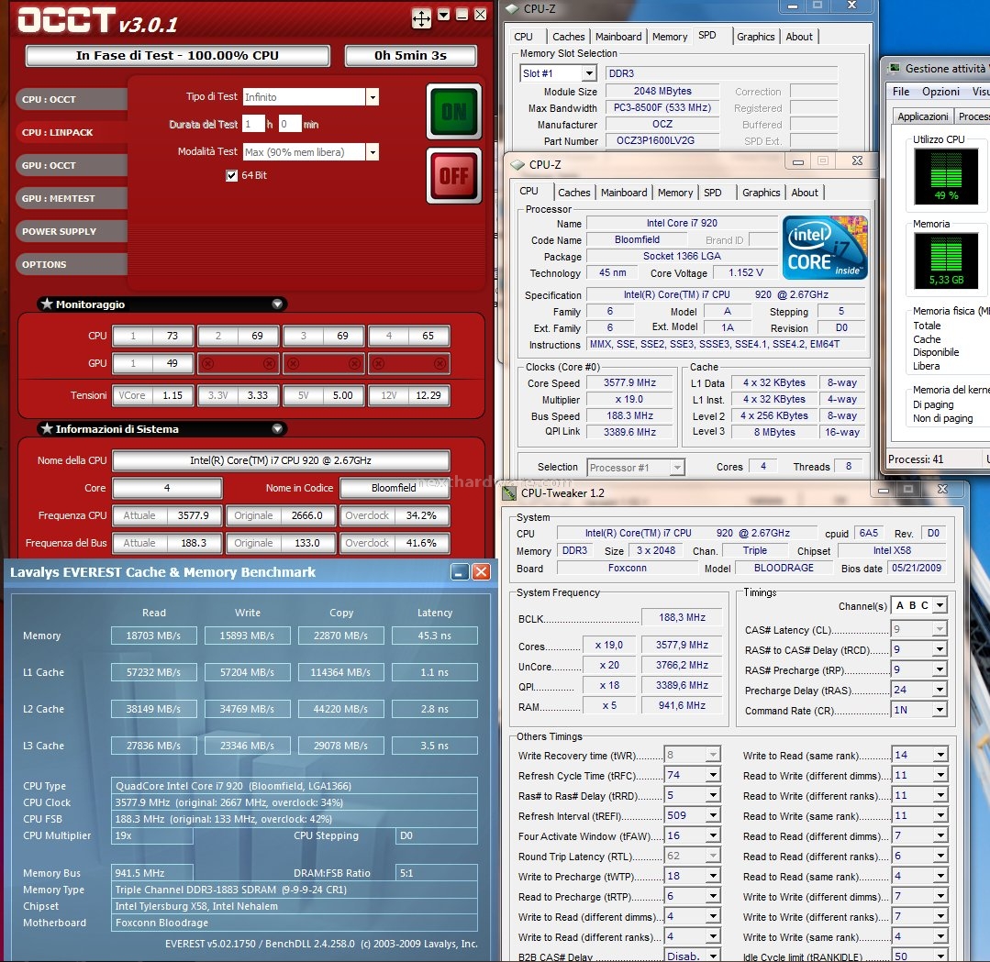Open the Read to Precharge (tRTP) dropdown

click(x=714, y=896)
